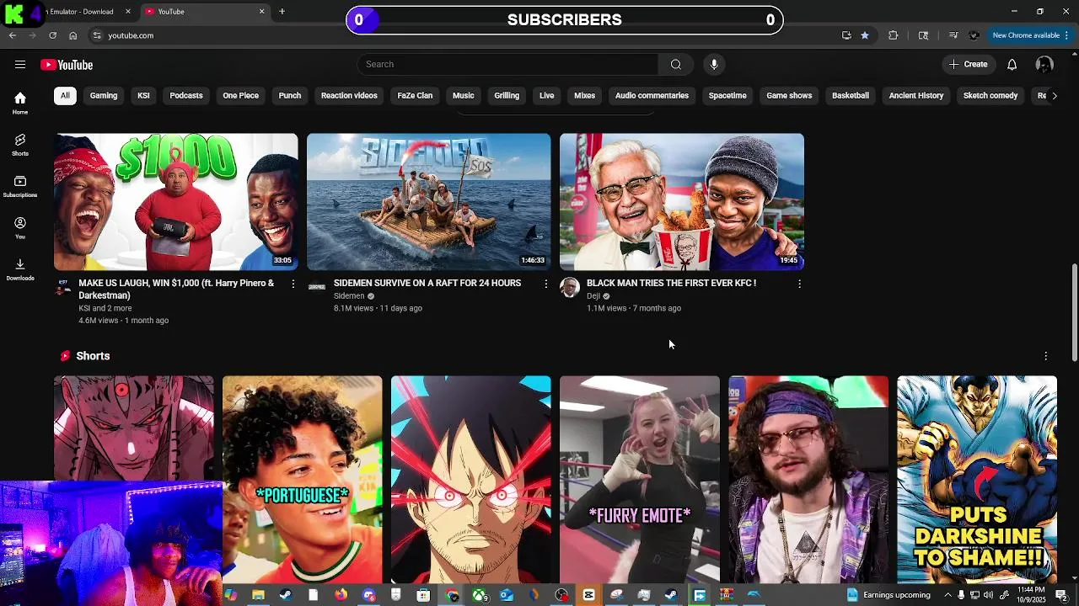Viewport: 1079px width, 606px height.
Task: Open a new browser tab
Action: [x=282, y=12]
